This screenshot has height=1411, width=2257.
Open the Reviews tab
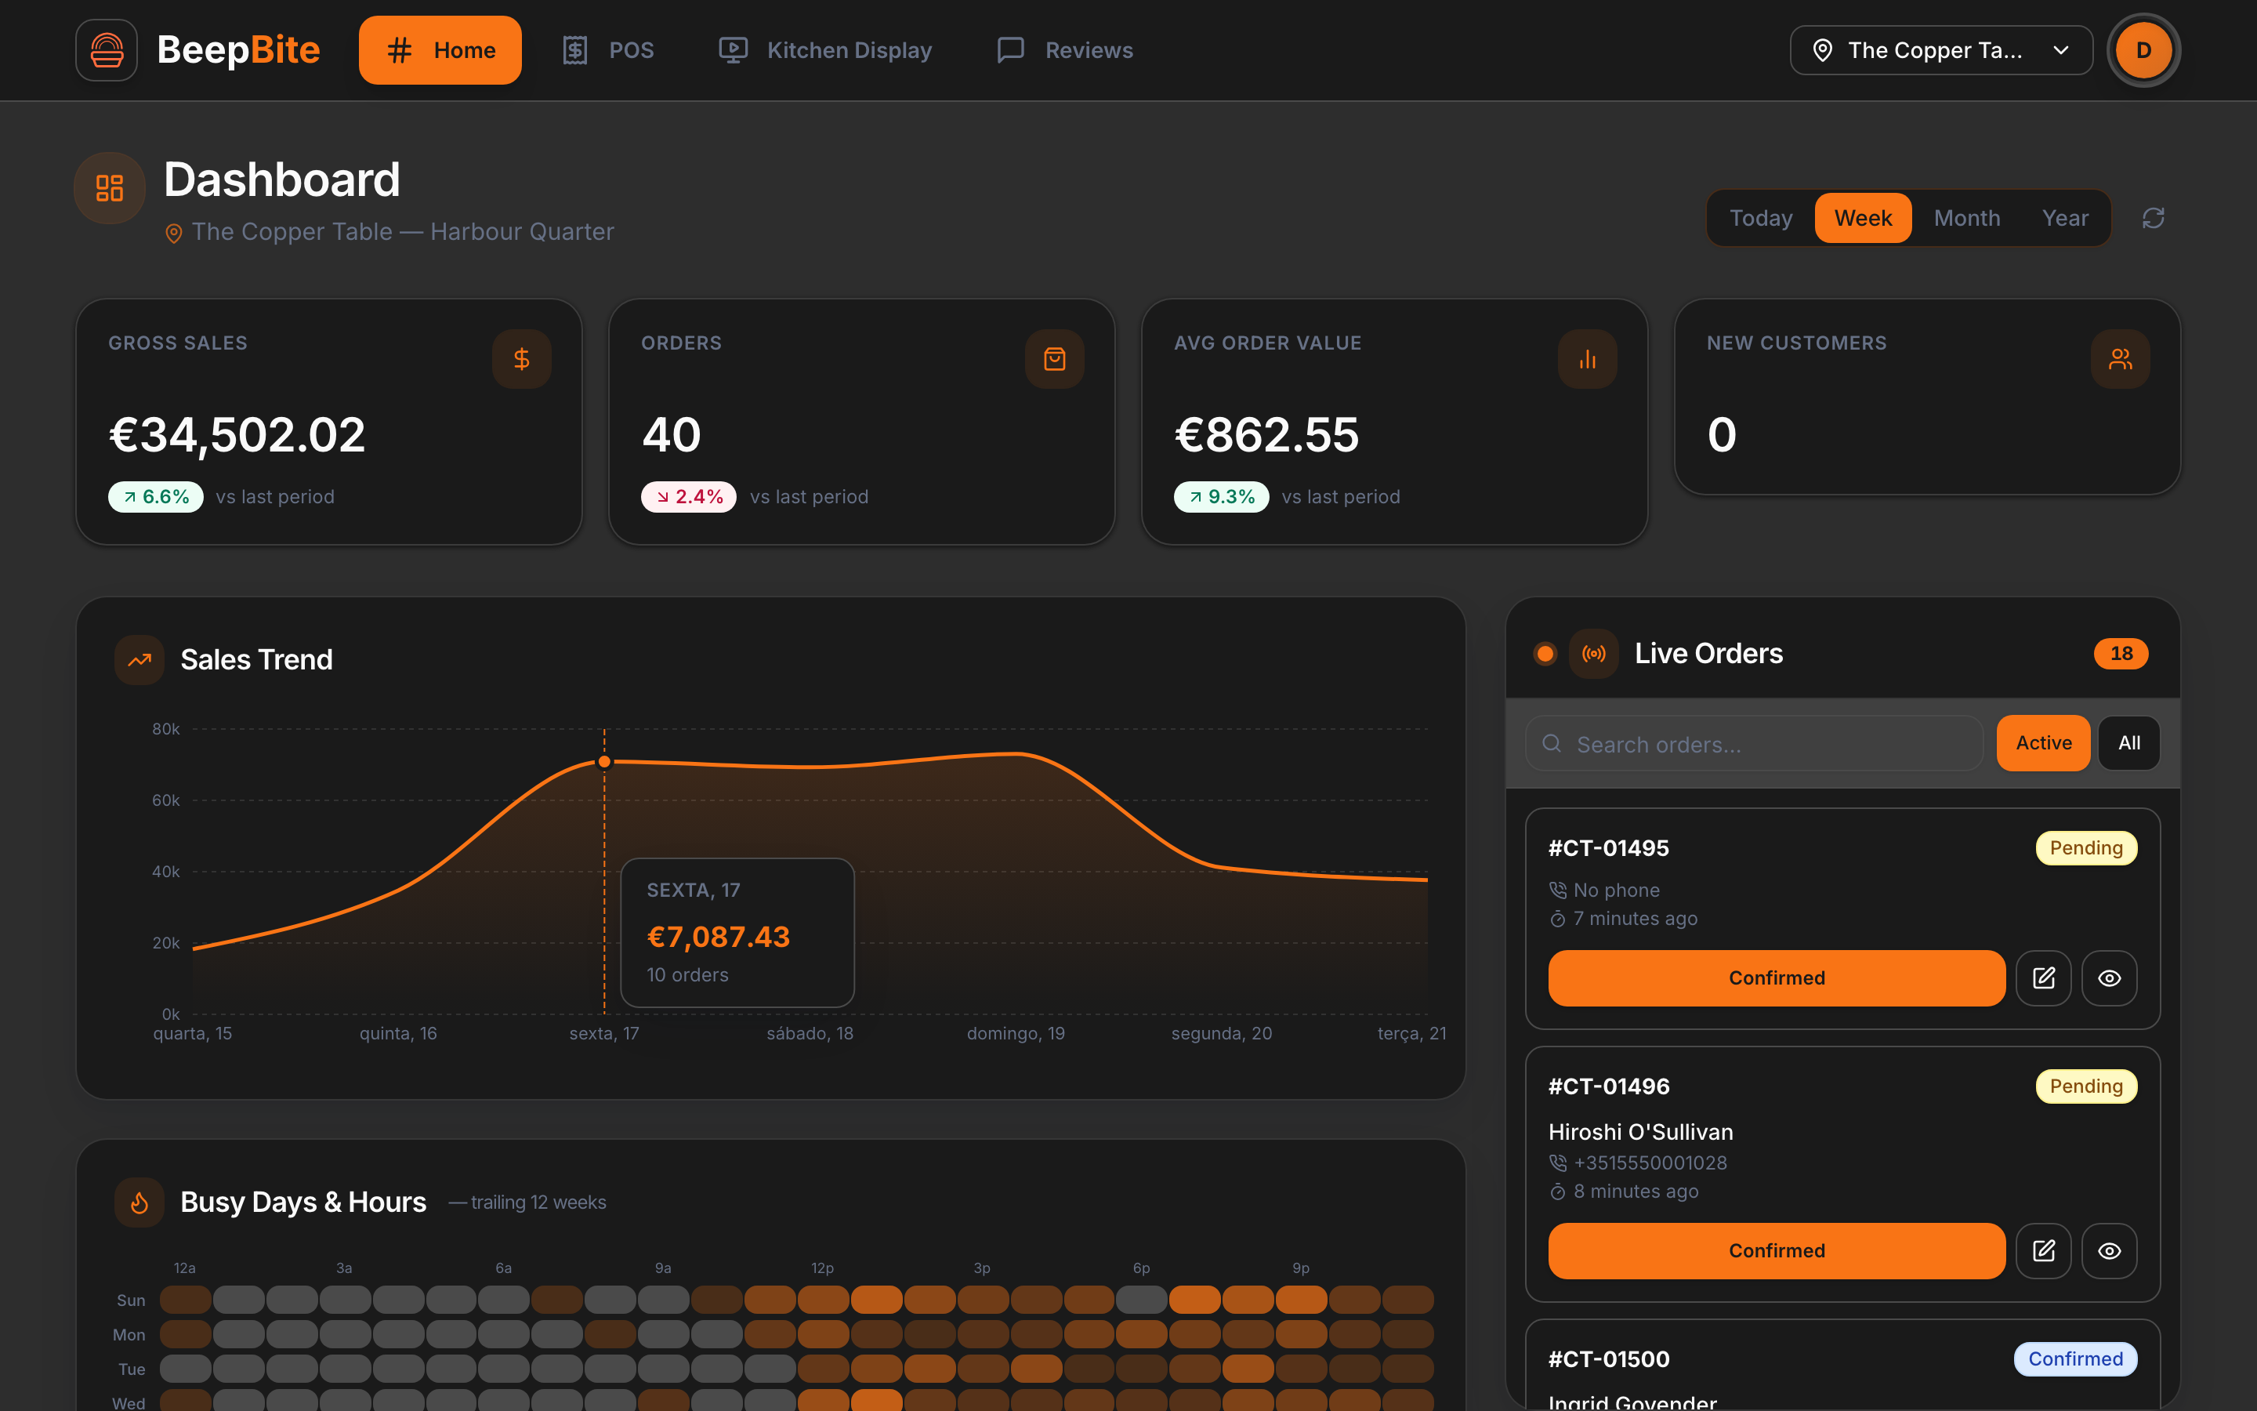1065,50
